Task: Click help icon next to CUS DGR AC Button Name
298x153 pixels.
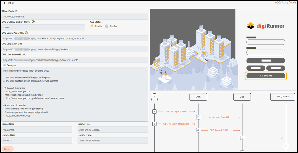Action: click(x=33, y=22)
